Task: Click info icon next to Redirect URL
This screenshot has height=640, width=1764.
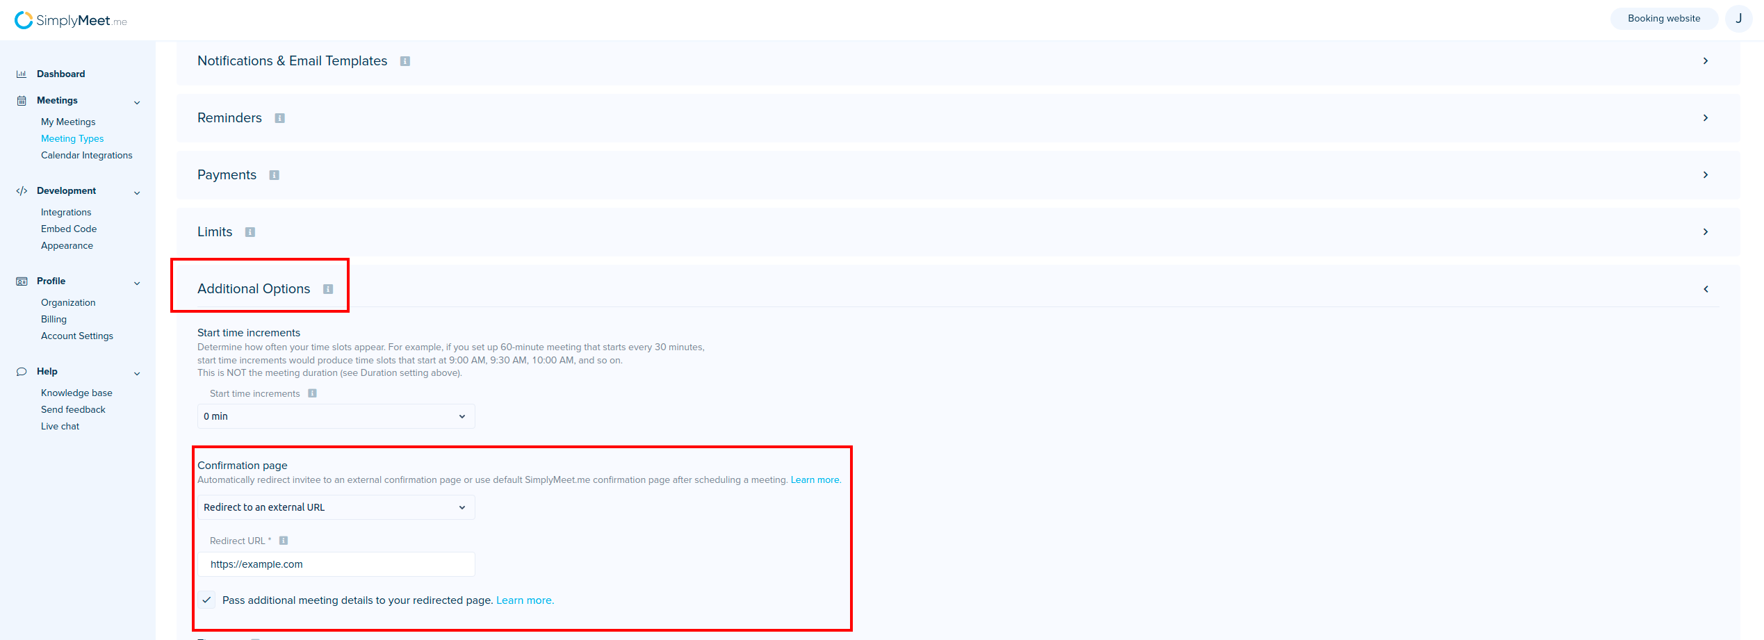Action: [284, 541]
